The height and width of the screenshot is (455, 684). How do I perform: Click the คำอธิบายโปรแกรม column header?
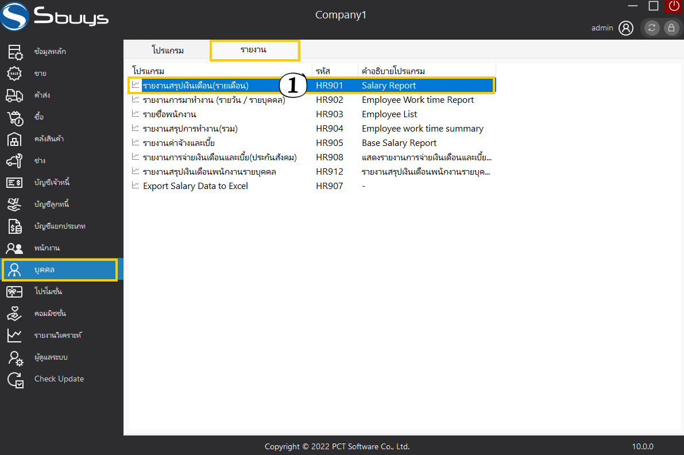[x=393, y=71]
